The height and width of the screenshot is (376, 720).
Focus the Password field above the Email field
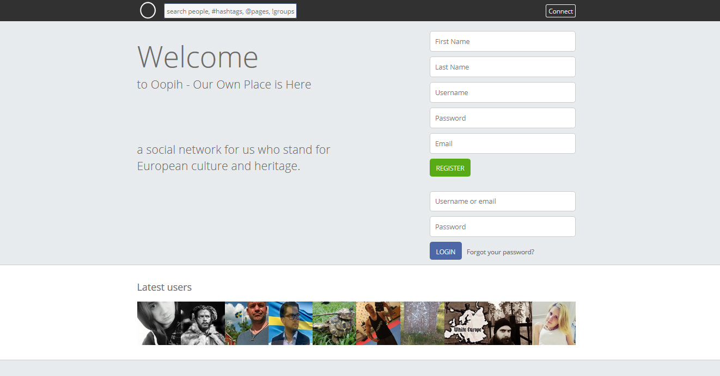(502, 118)
